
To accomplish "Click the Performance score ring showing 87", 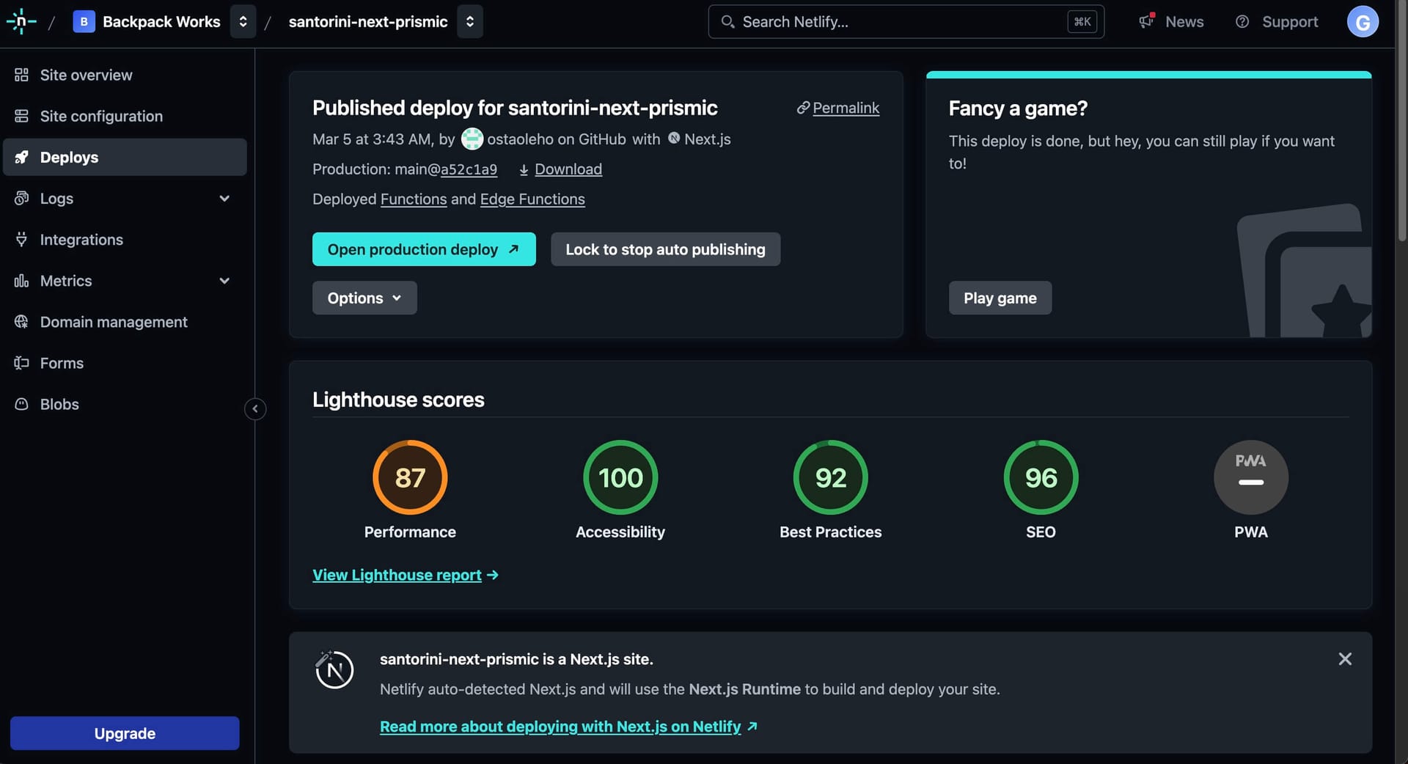I will coord(409,477).
